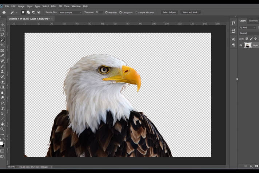Switch to the Channels tab
Image resolution: width=259 pixels, height=173 pixels.
pyautogui.click(x=253, y=21)
